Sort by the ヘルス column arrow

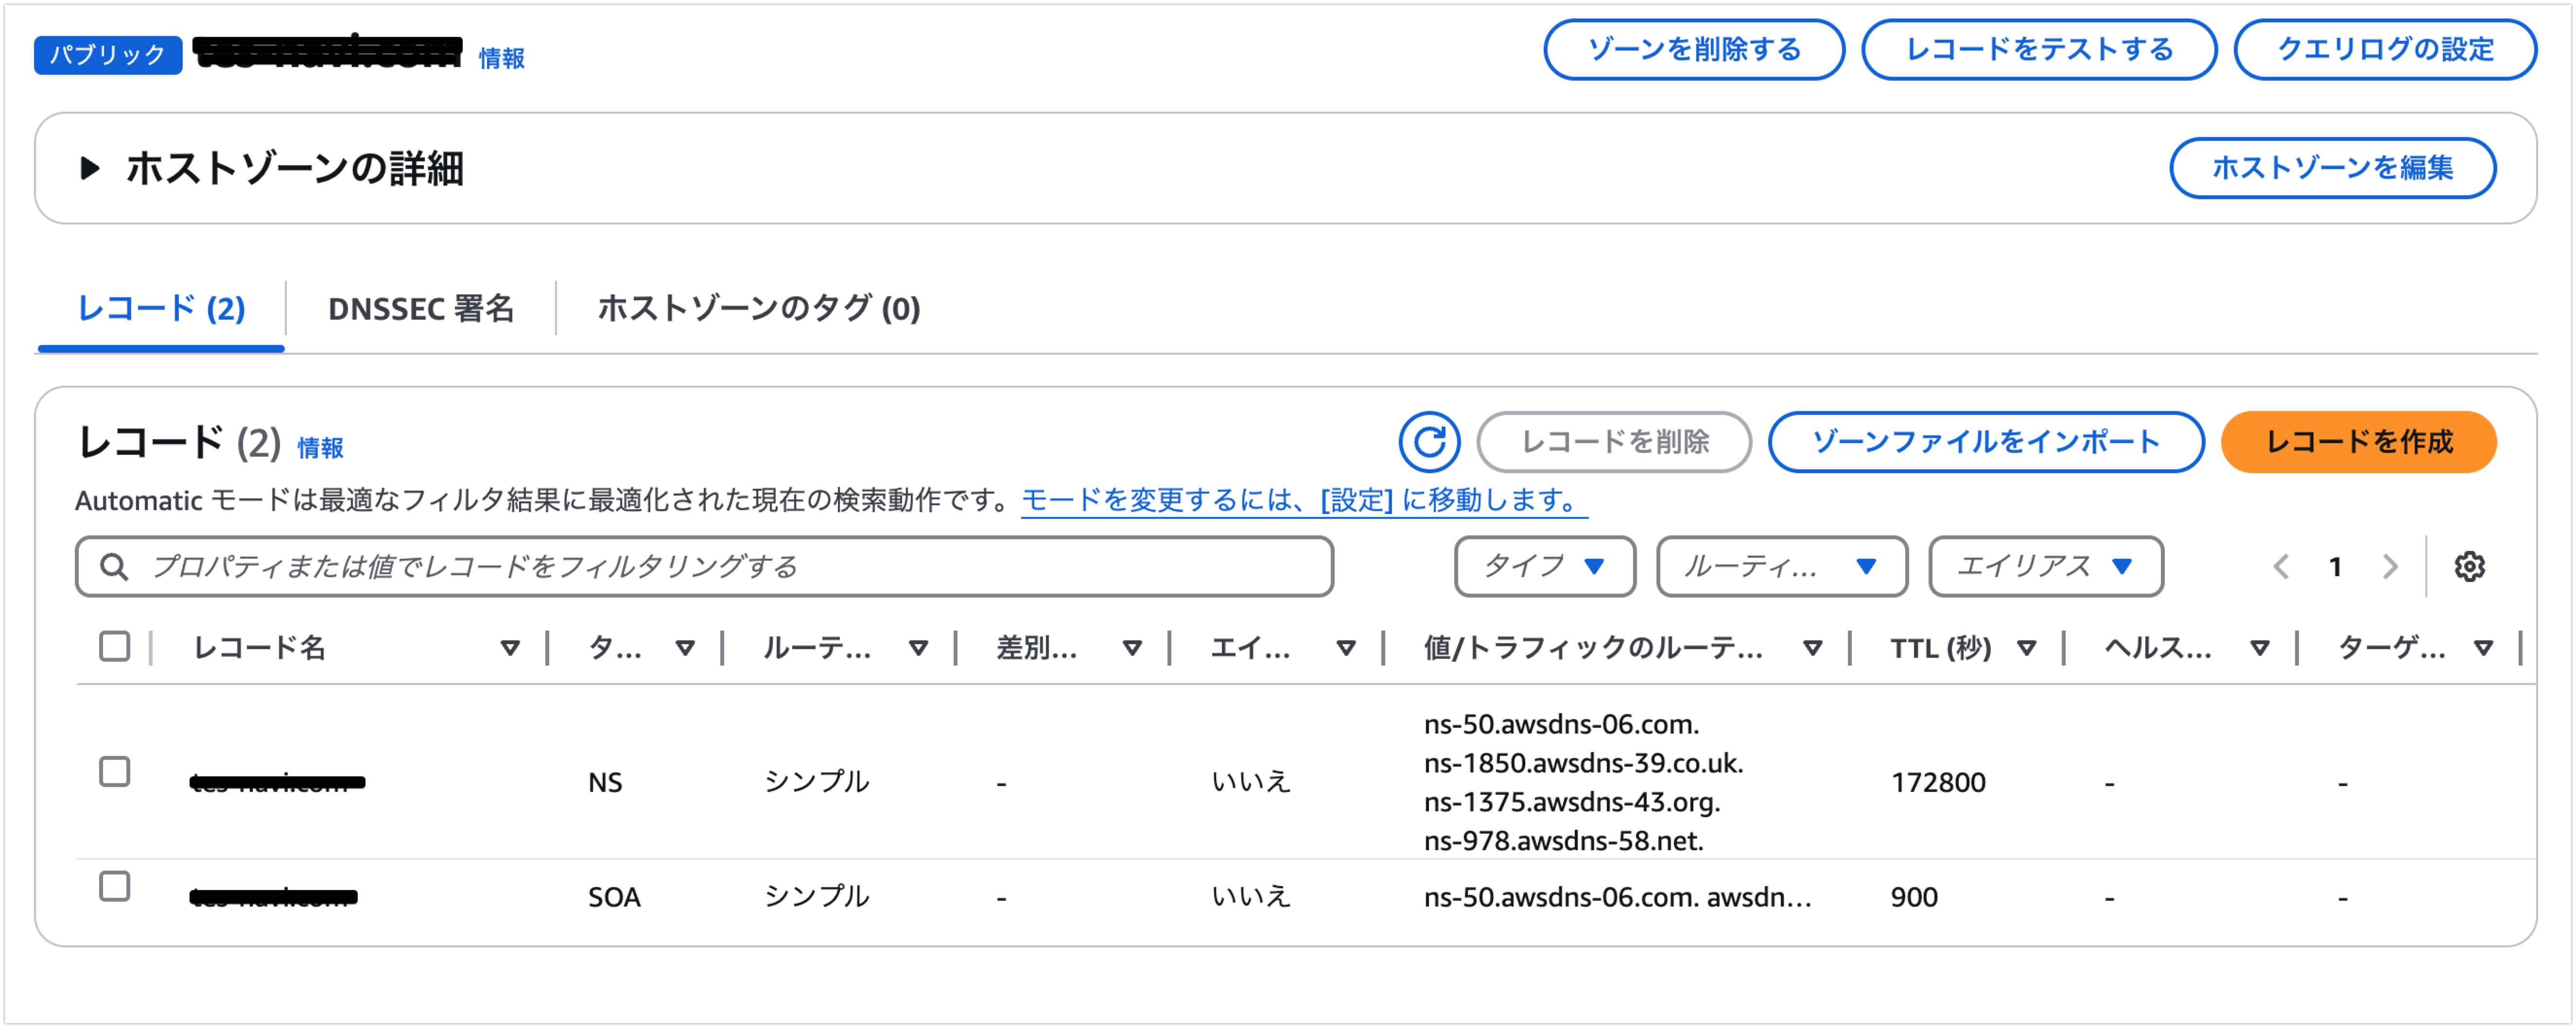point(2259,648)
